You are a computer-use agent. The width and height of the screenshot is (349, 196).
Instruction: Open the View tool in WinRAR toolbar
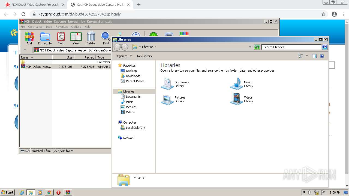pyautogui.click(x=76, y=38)
